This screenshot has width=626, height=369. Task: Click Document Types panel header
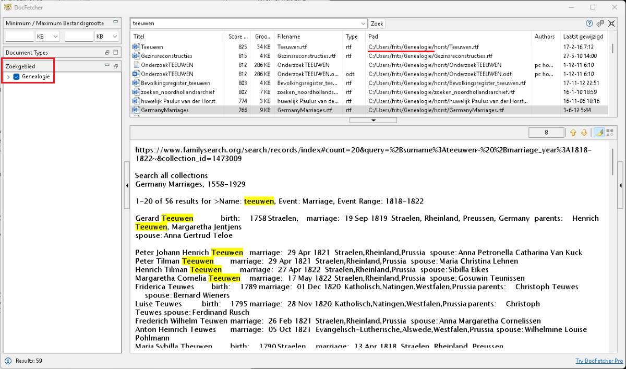(63, 52)
